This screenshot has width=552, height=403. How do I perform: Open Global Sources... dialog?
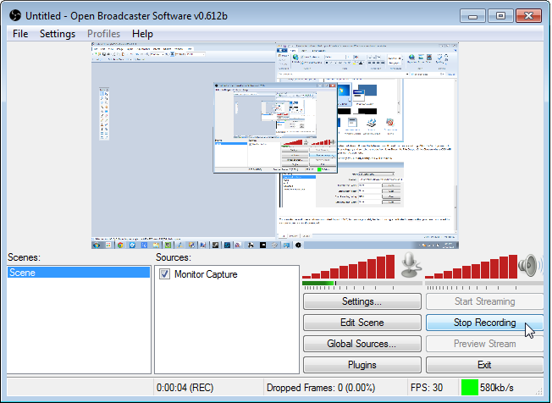coord(362,344)
